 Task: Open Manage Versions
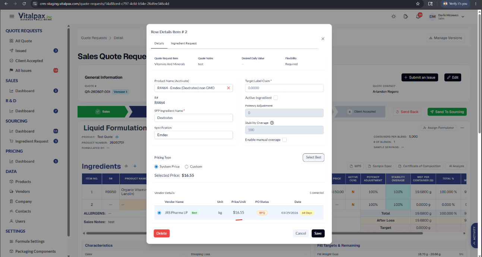click(x=445, y=38)
